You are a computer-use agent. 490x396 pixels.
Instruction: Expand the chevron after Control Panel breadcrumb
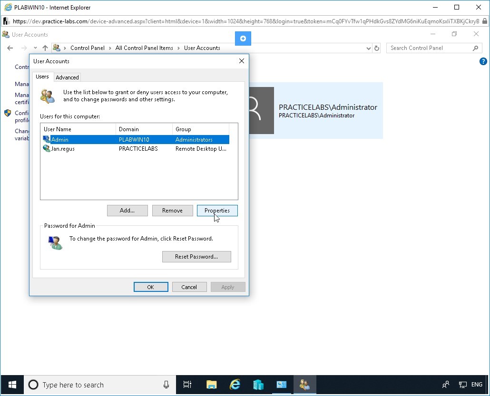(110, 48)
